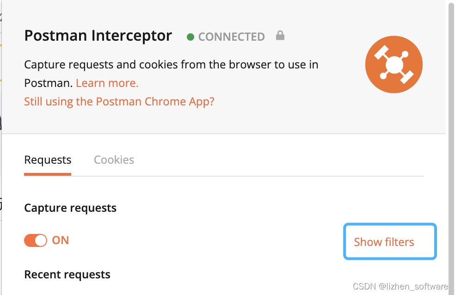Click the orange Interceptor satellite logo
This screenshot has height=295, width=455.
[394, 64]
